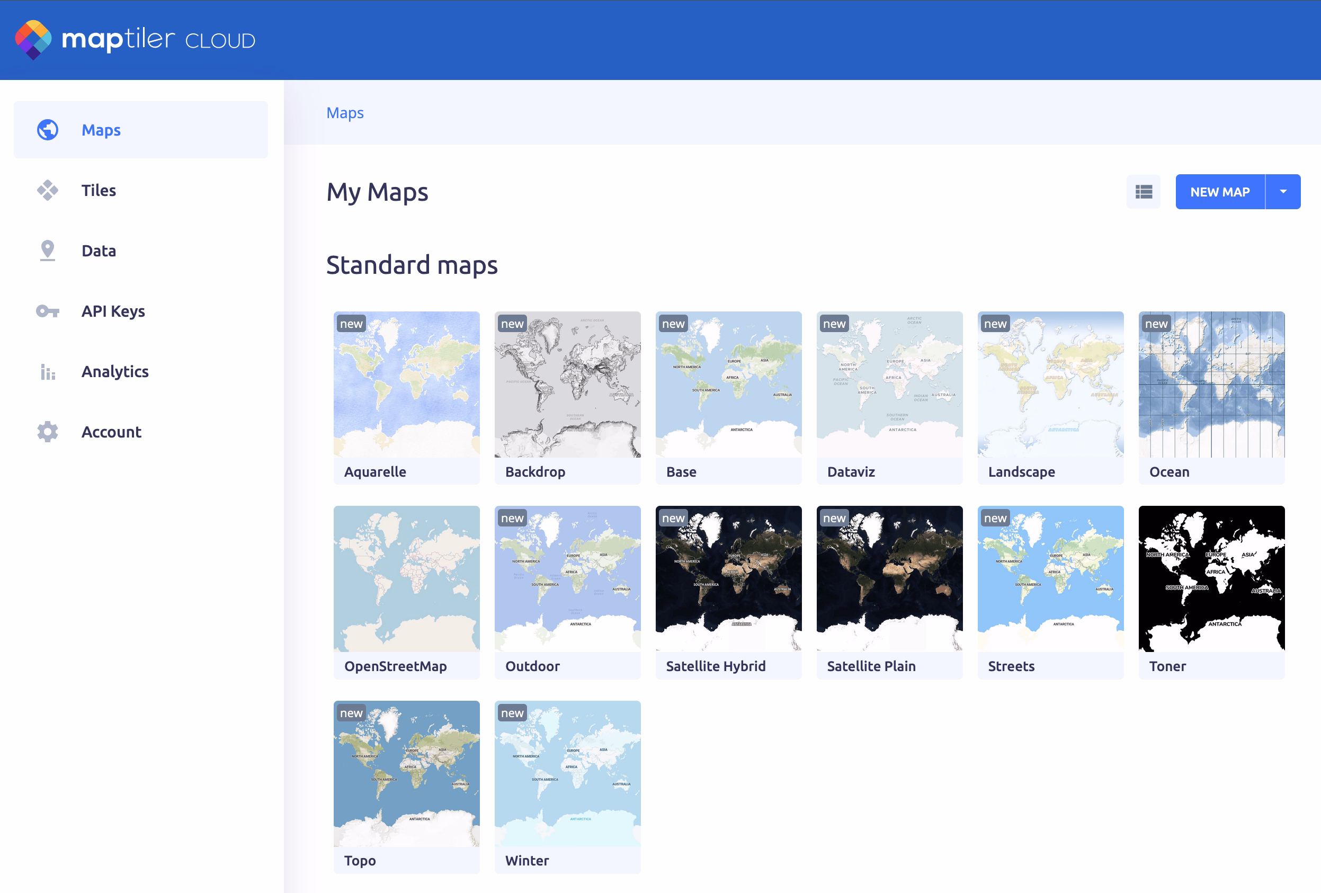
Task: Click the Tiles icon in the sidebar
Action: (47, 191)
